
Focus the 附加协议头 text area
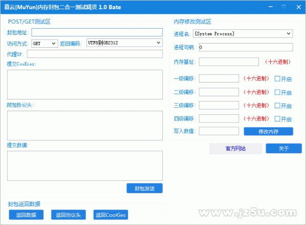[85, 126]
